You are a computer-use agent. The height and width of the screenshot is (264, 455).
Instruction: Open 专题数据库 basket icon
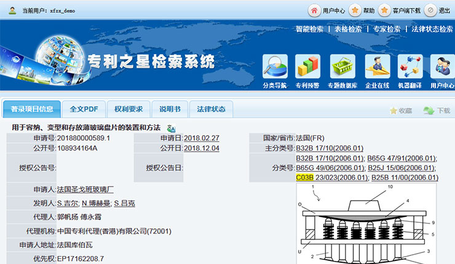coord(342,67)
